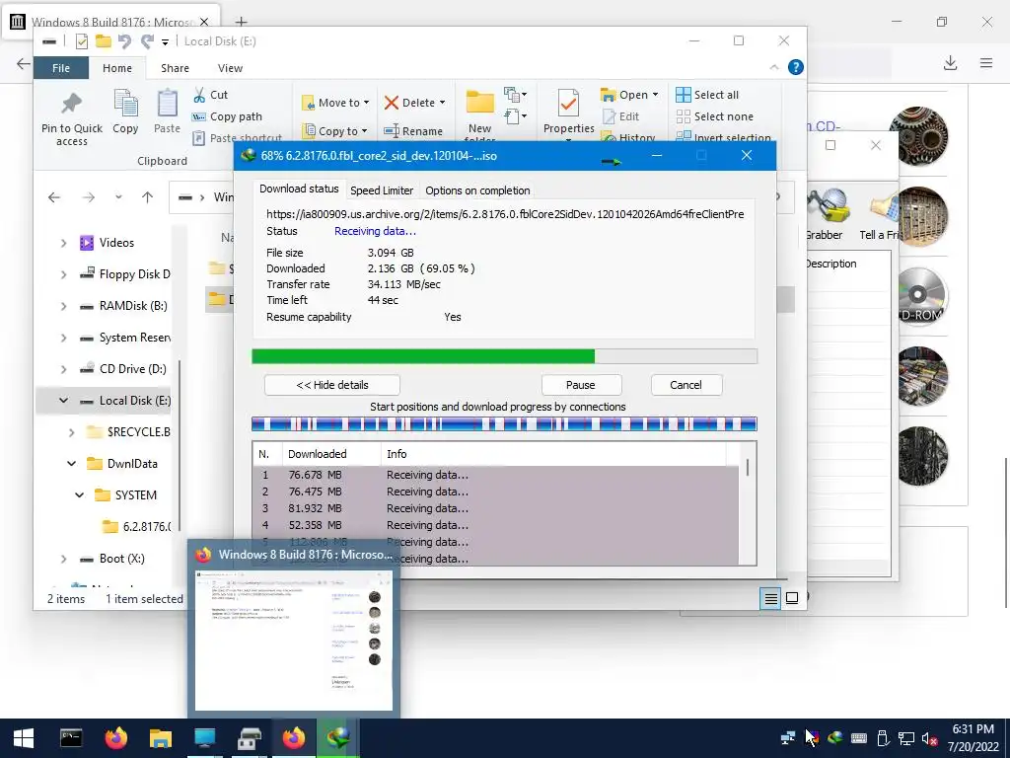Expand Videos tree node
The height and width of the screenshot is (758, 1010).
pyautogui.click(x=63, y=243)
